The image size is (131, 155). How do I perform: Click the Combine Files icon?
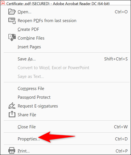pyautogui.click(x=12, y=38)
